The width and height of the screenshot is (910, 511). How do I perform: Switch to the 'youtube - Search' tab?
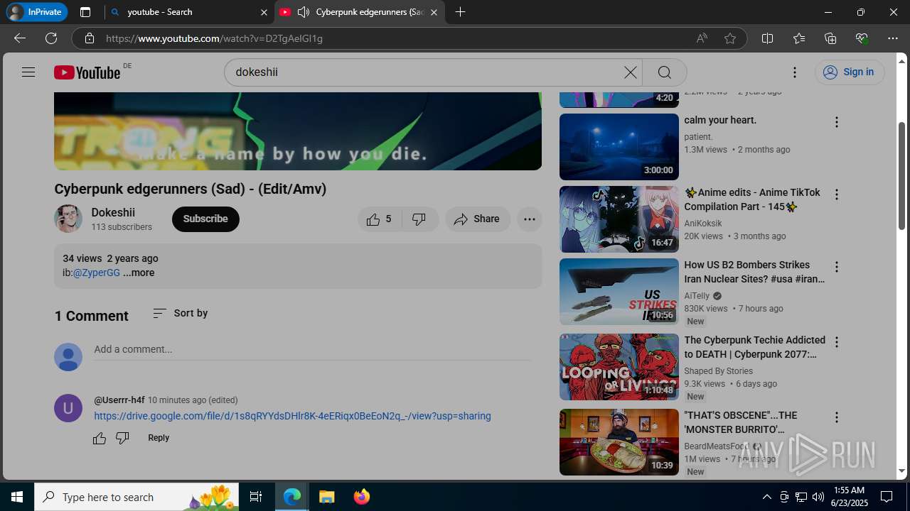[188, 12]
